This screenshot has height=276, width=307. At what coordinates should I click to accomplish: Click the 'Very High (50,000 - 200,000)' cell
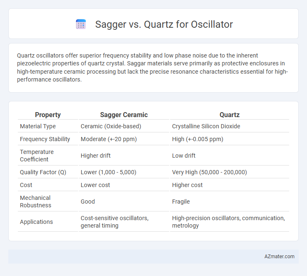(x=210, y=172)
